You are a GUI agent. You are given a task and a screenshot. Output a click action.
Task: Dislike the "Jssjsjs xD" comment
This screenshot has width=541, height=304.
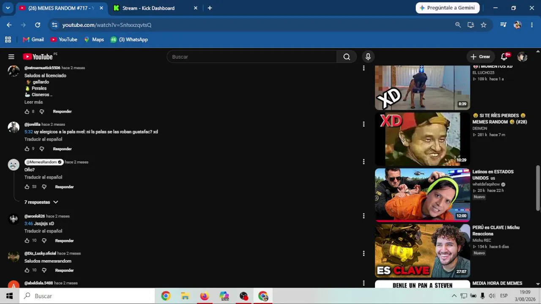click(x=44, y=241)
